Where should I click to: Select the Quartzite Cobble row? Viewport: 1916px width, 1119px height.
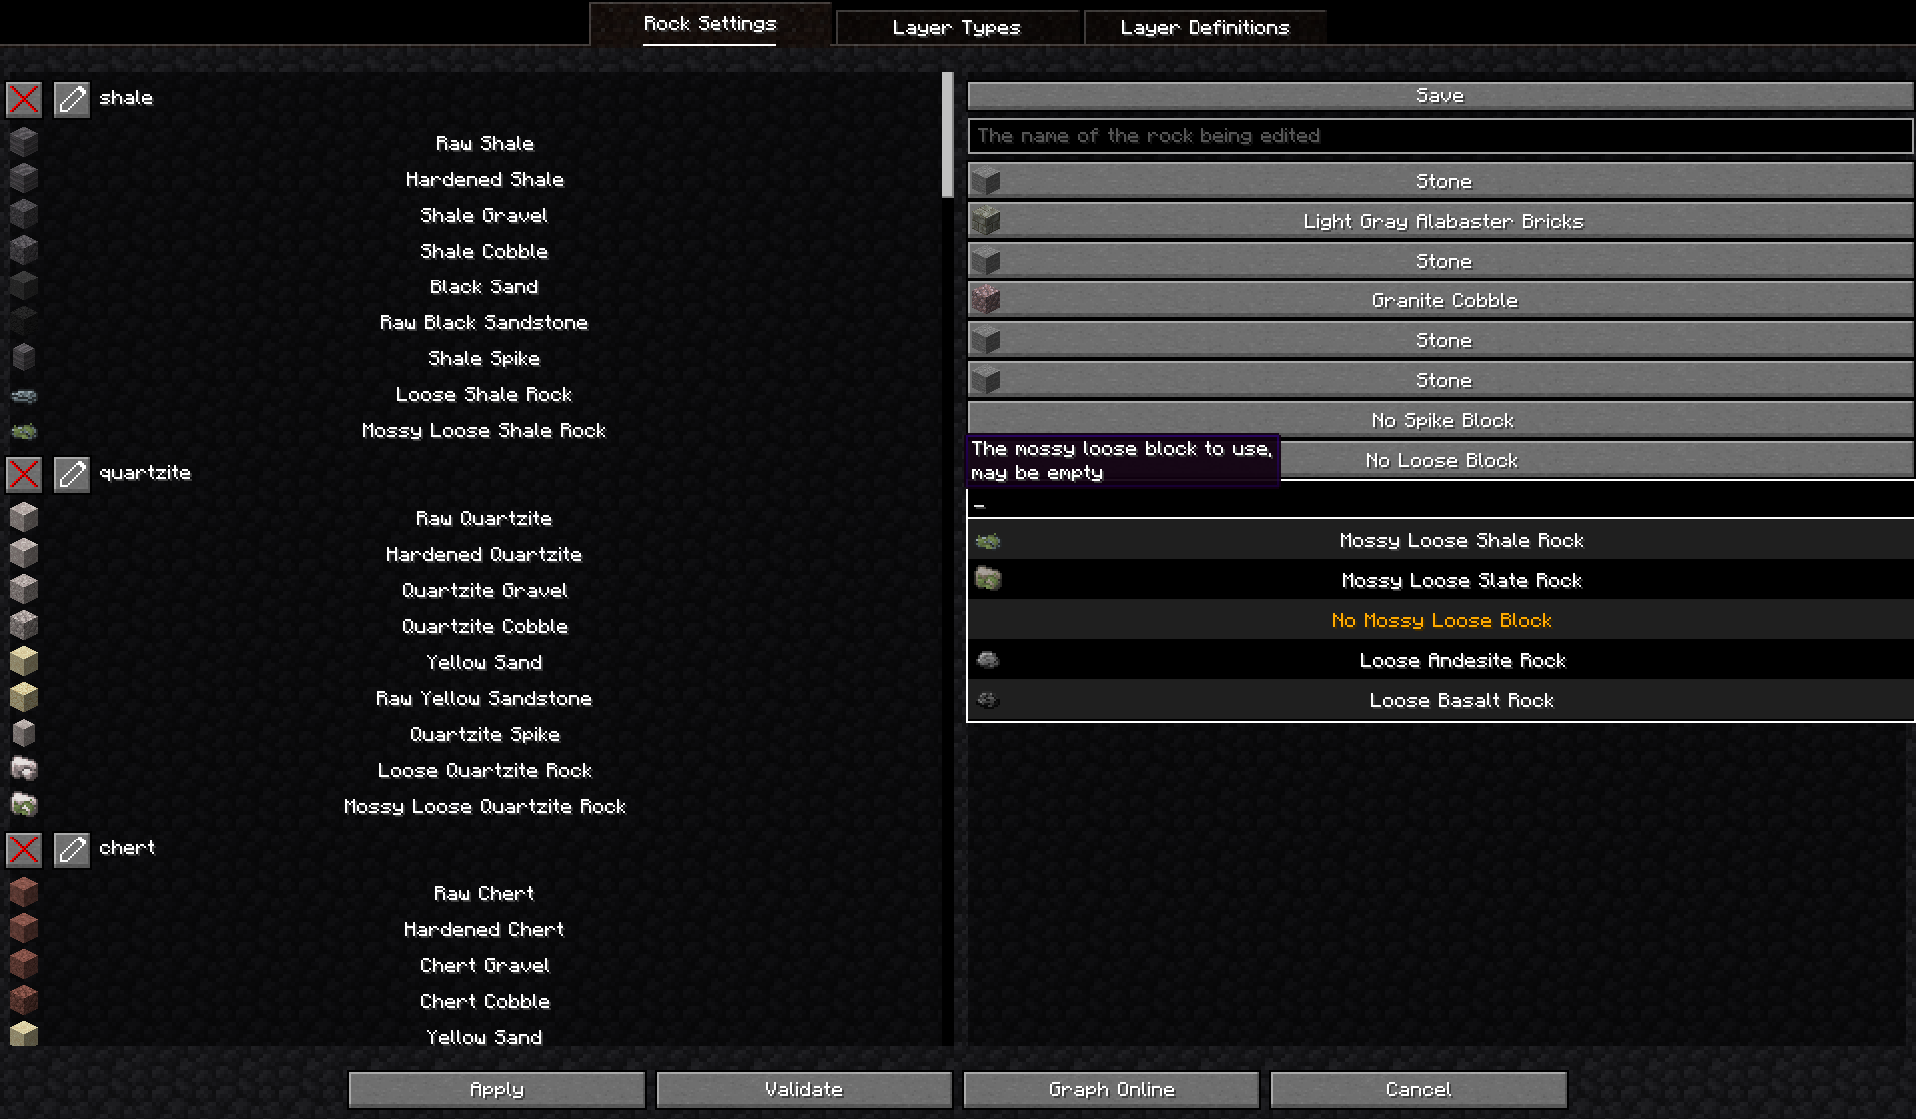(485, 626)
